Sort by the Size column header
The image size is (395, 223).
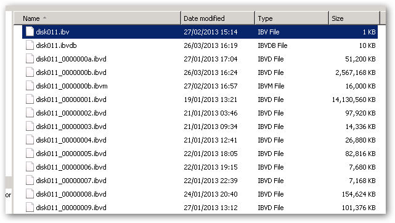(354, 18)
